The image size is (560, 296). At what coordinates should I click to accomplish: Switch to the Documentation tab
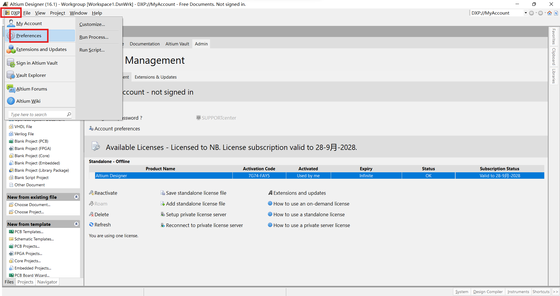(x=145, y=44)
